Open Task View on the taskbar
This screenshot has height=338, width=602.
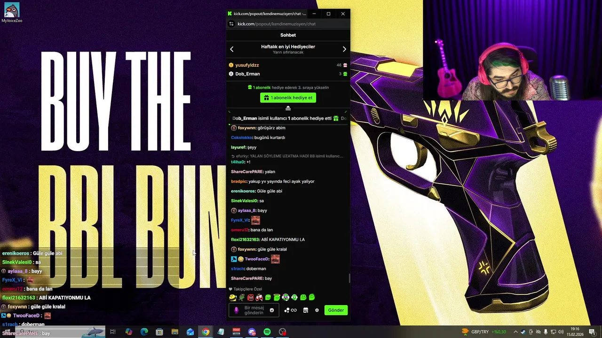[x=113, y=332]
